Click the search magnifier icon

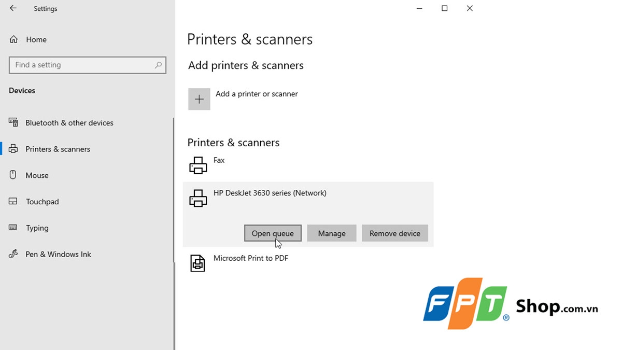click(158, 65)
